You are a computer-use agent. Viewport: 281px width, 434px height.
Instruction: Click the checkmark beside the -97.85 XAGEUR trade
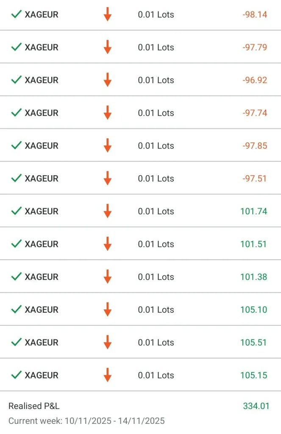16,146
